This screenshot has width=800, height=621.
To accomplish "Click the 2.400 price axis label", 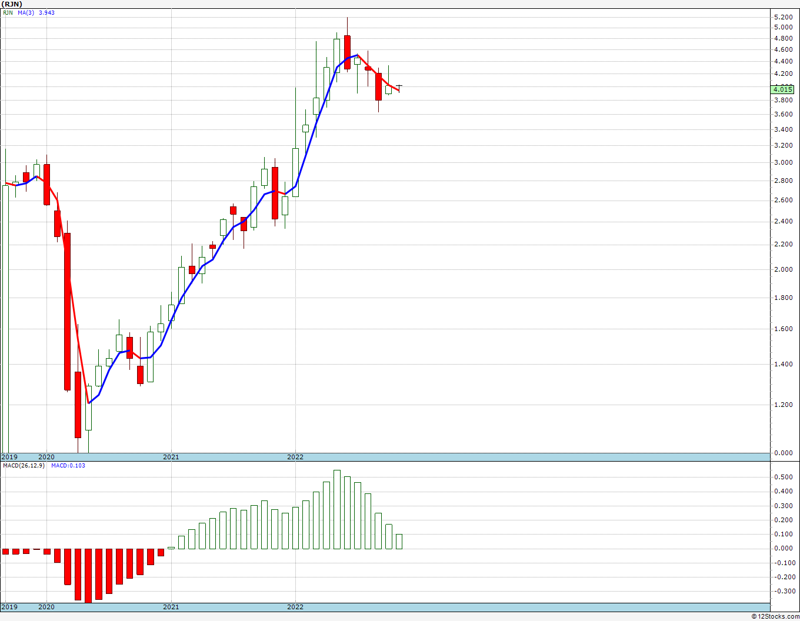I will (x=782, y=221).
